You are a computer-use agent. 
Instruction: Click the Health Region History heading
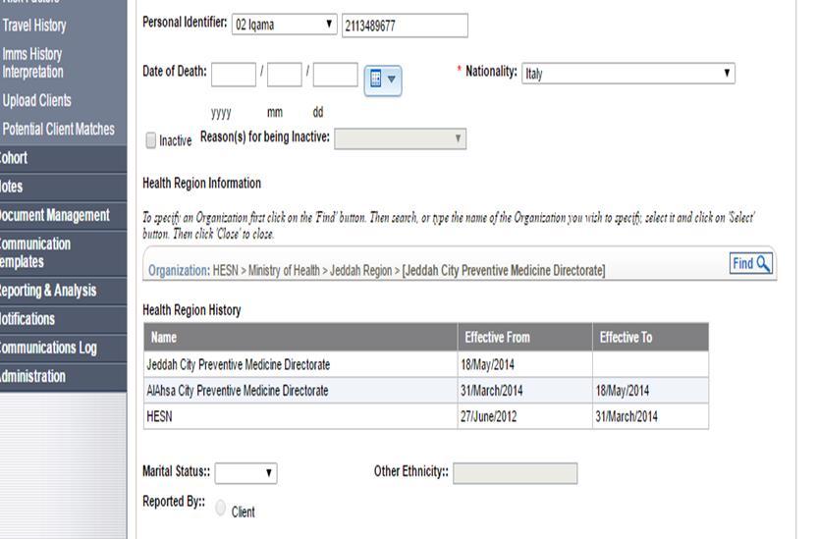[x=191, y=310]
